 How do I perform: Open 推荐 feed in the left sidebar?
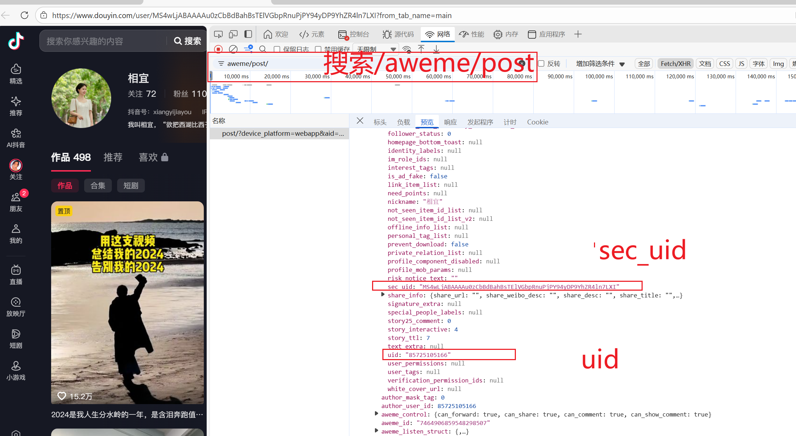16,106
